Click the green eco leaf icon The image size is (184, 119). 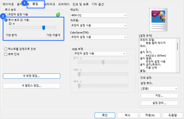tap(58, 15)
